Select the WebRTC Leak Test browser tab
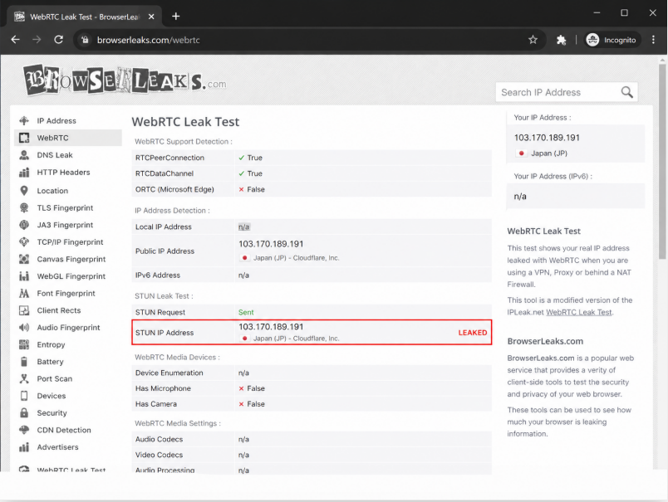The image size is (668, 502). [85, 17]
